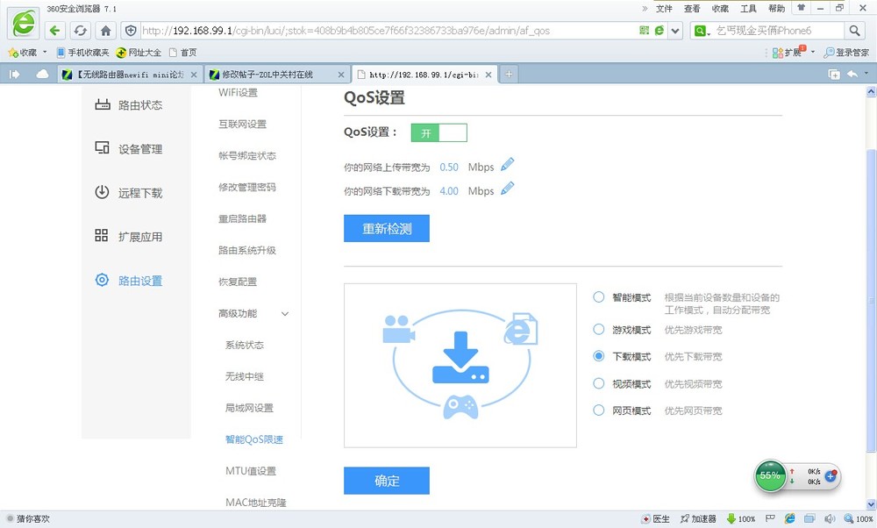Collapse 高级功能 submenu chevron
Screen dimensions: 877x528
coord(285,314)
